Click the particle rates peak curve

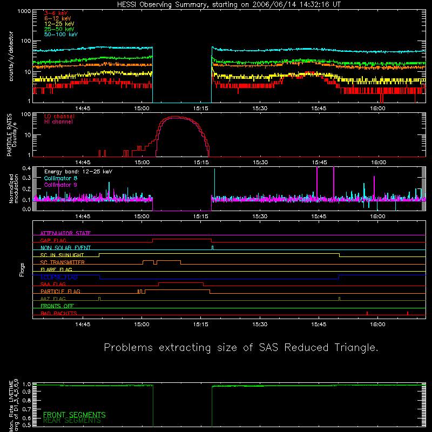coord(175,117)
